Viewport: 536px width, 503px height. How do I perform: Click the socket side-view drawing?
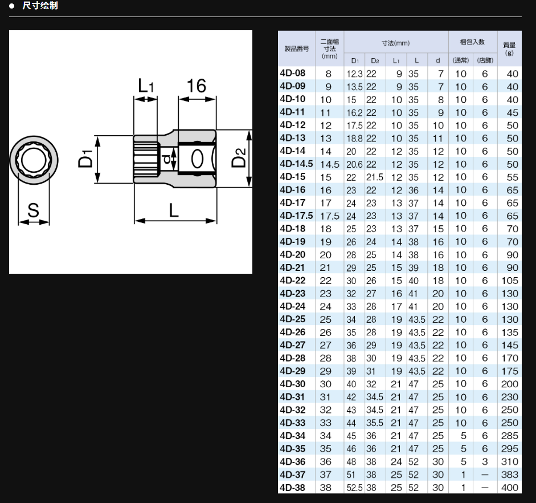[174, 156]
